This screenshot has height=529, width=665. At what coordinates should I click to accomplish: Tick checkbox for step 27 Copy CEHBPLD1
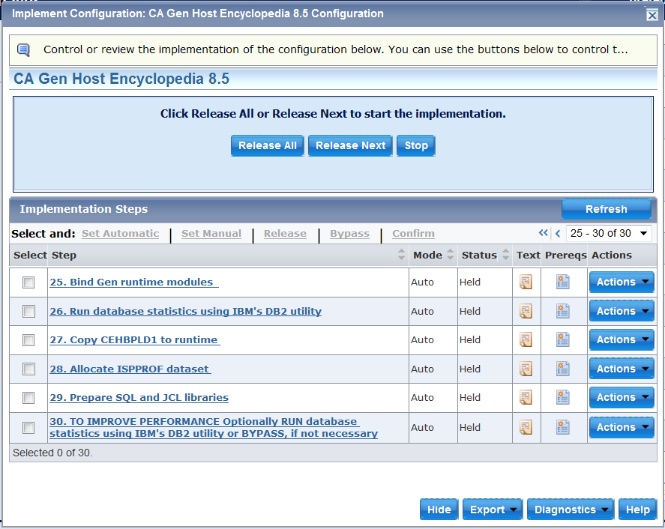click(28, 340)
